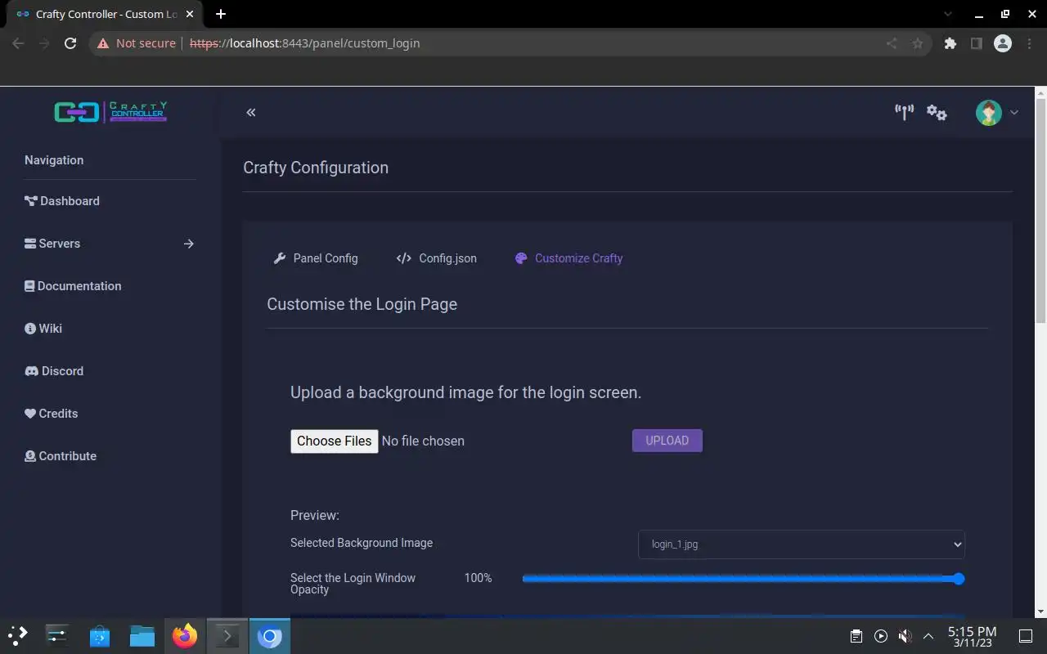Screen dimensions: 1047x654
Task: Click the taskbar clock showing 5:15 PM
Action: click(972, 636)
